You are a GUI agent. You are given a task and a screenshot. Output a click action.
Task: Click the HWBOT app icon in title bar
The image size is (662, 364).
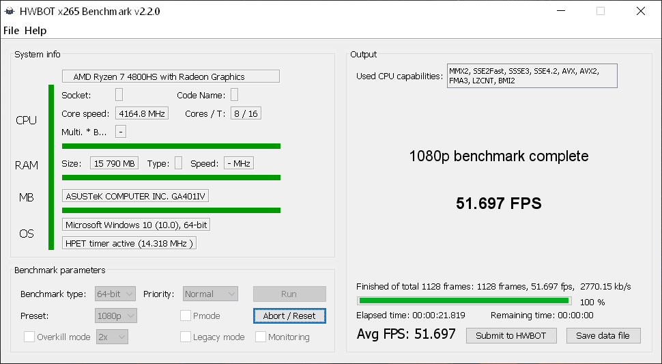[x=10, y=11]
